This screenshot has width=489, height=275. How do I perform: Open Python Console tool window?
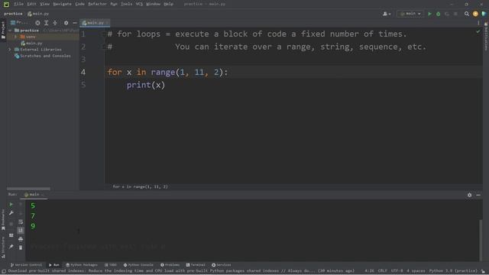pyautogui.click(x=138, y=265)
